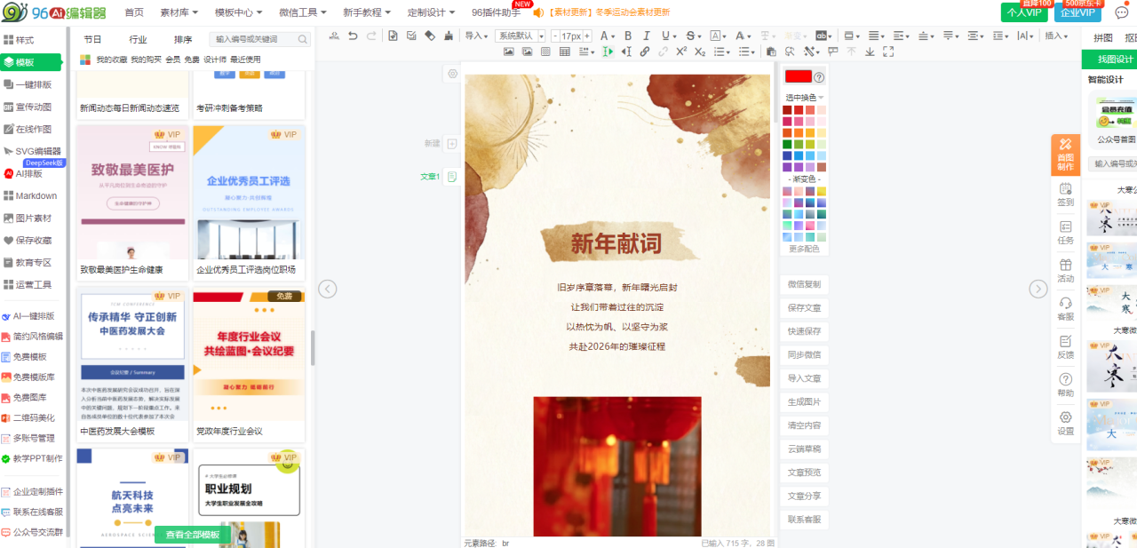The height and width of the screenshot is (548, 1137).
Task: Open the 系统默认 font family dropdown
Action: (520, 36)
